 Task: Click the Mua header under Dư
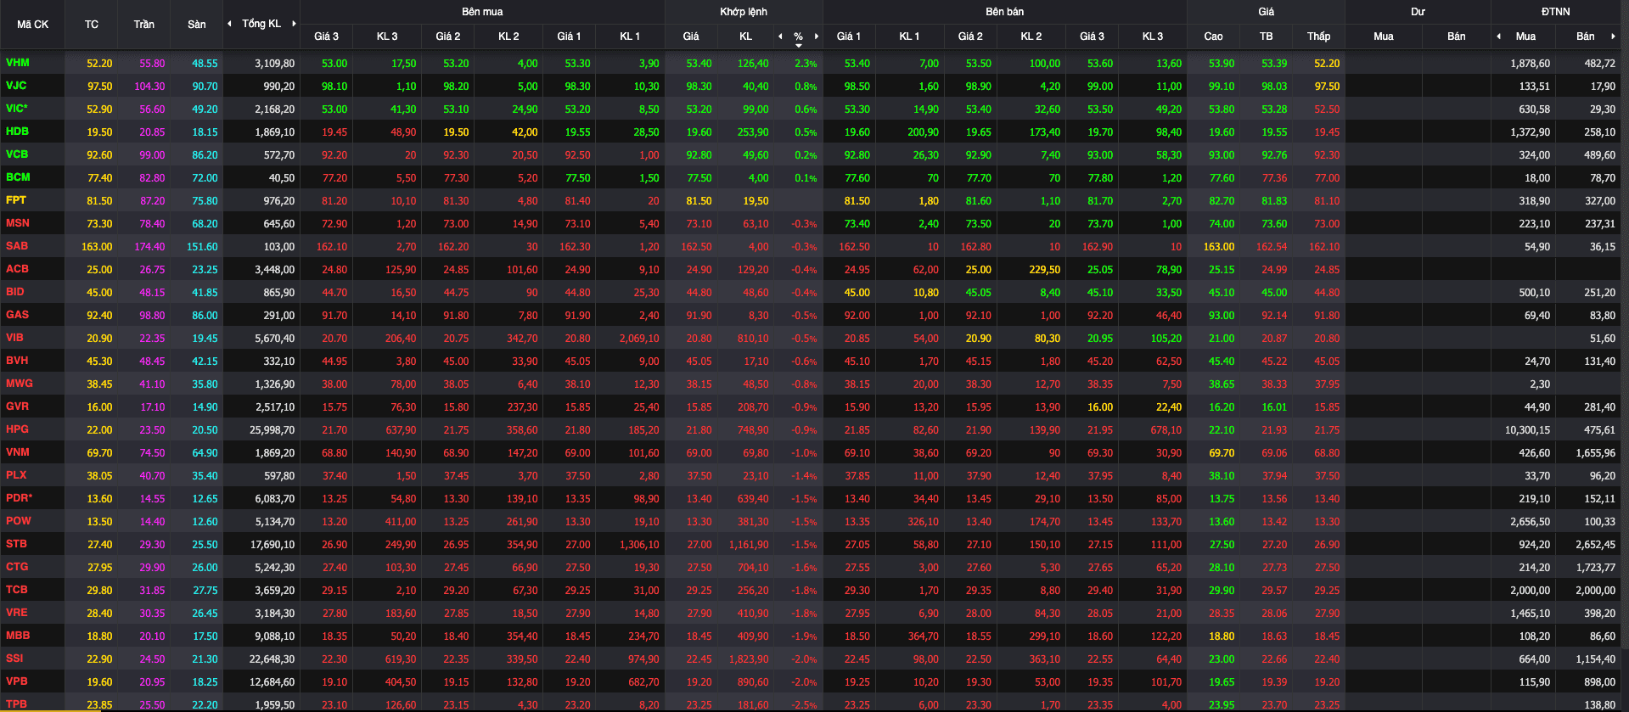pyautogui.click(x=1384, y=36)
